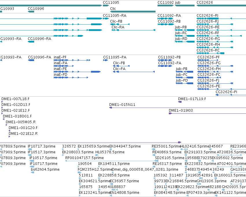Screen dimensions: 246x197
Task: Open EST EK194511.5prime
Action: (114, 164)
